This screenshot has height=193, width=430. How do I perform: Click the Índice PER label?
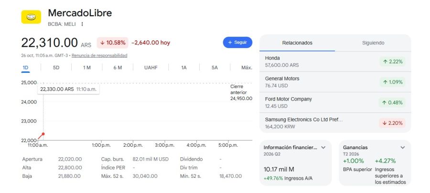(x=113, y=168)
